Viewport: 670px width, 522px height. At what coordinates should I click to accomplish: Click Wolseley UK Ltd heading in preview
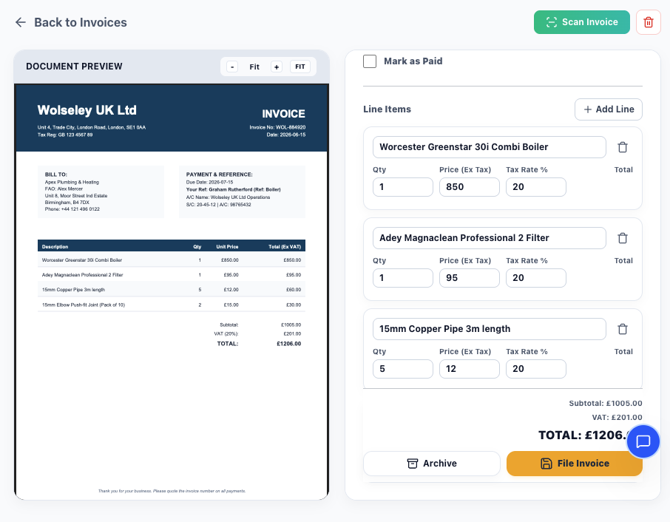(x=87, y=110)
